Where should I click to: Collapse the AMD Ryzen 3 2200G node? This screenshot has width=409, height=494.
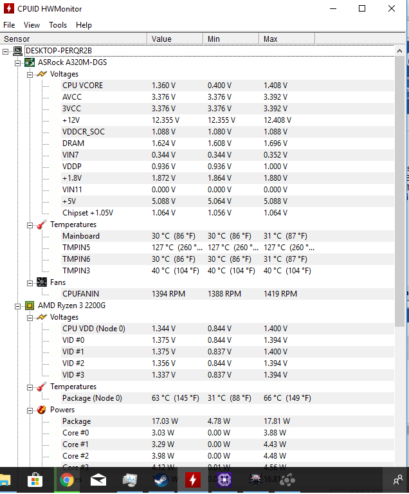point(17,306)
